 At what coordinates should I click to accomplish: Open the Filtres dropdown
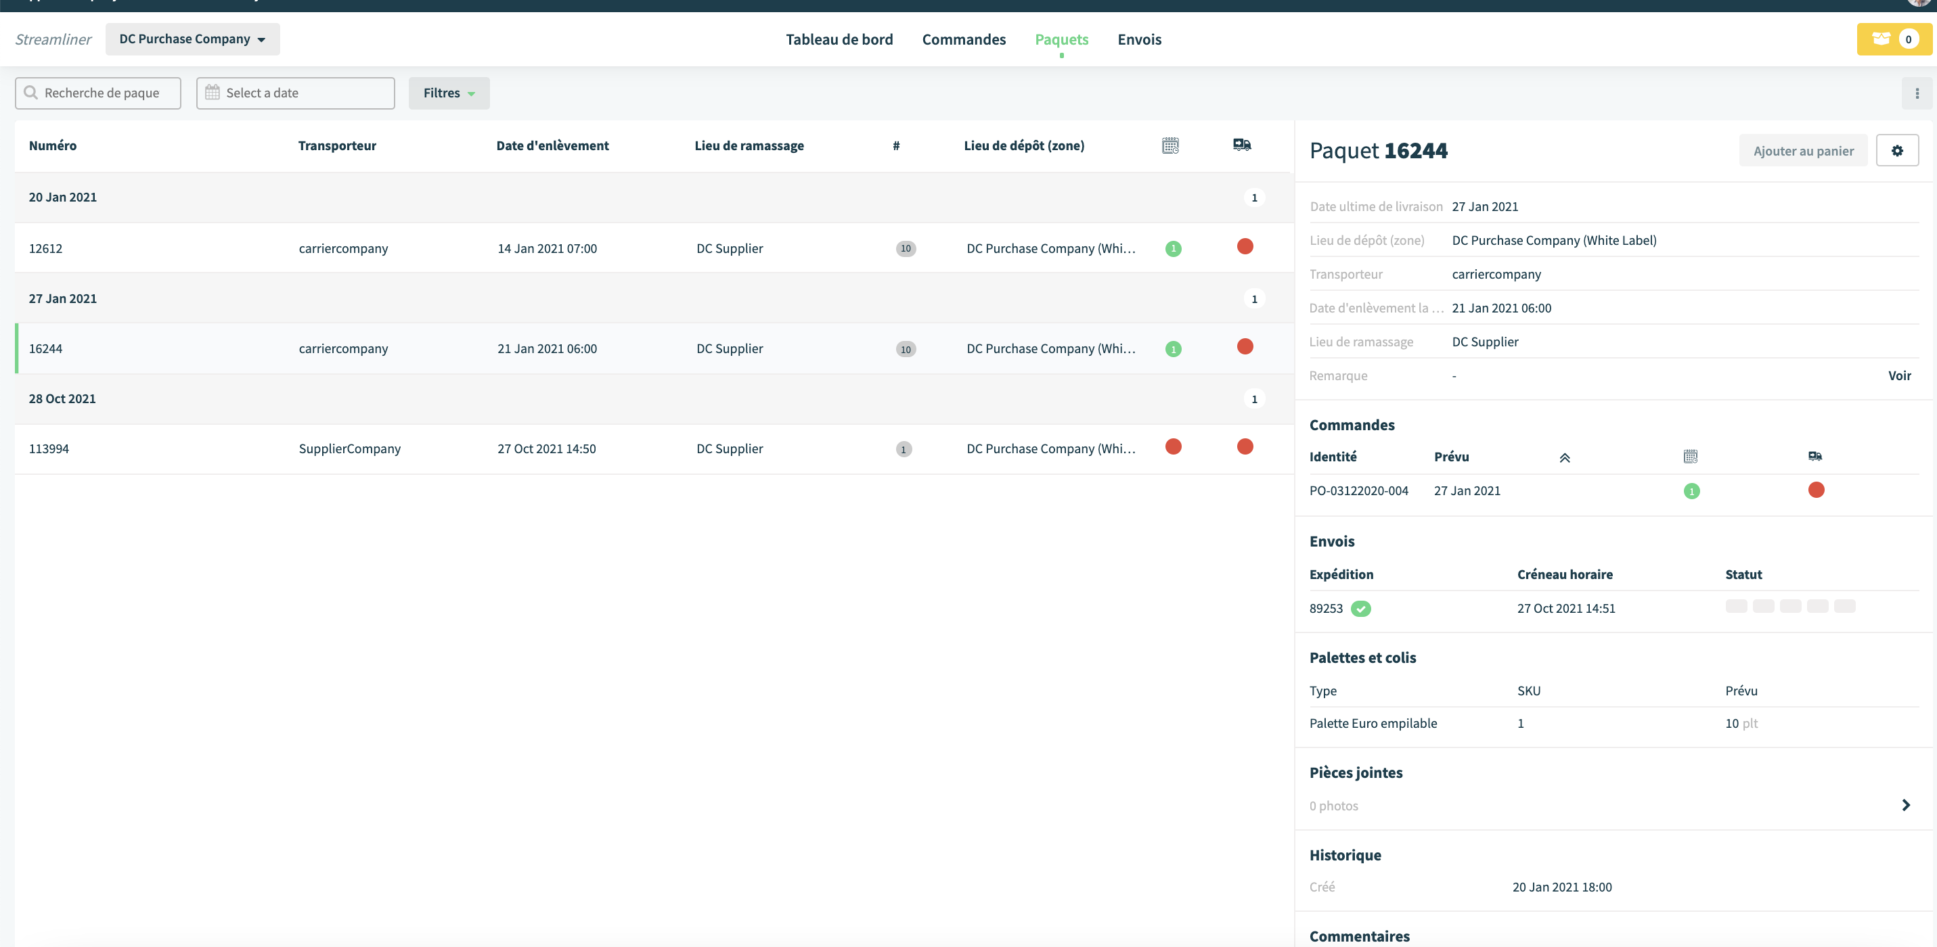449,93
